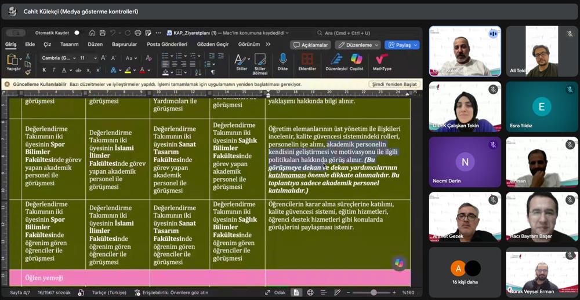Click the Ara search field
Viewport: 580px width, 300px height.
[348, 33]
